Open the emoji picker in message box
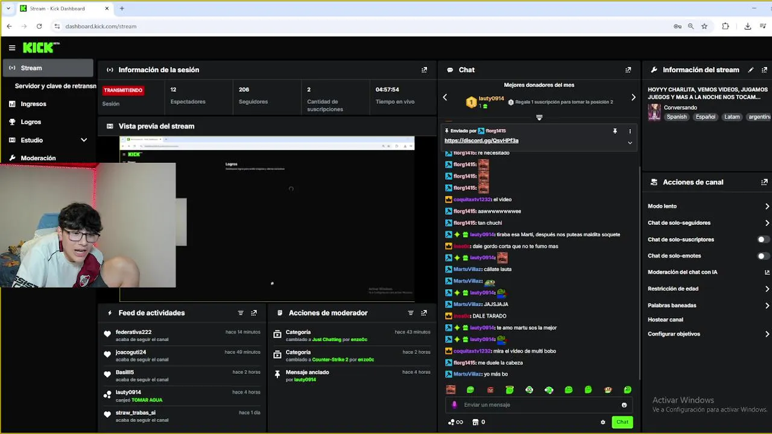Screen dimensions: 772x434 click(624, 405)
